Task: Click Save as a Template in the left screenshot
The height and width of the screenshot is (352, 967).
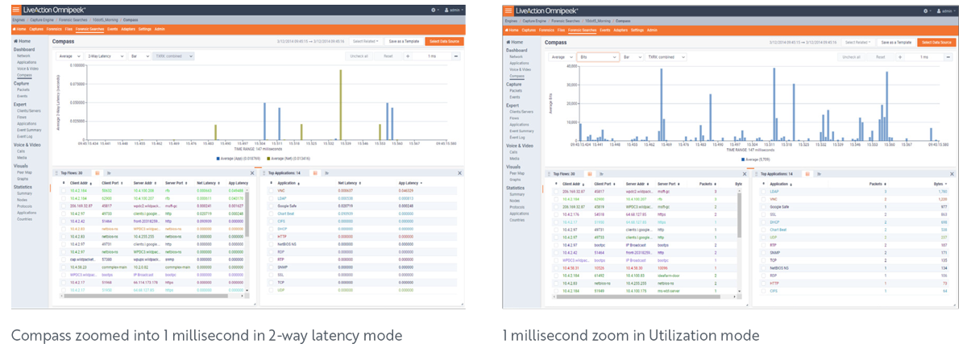Action: click(x=402, y=42)
